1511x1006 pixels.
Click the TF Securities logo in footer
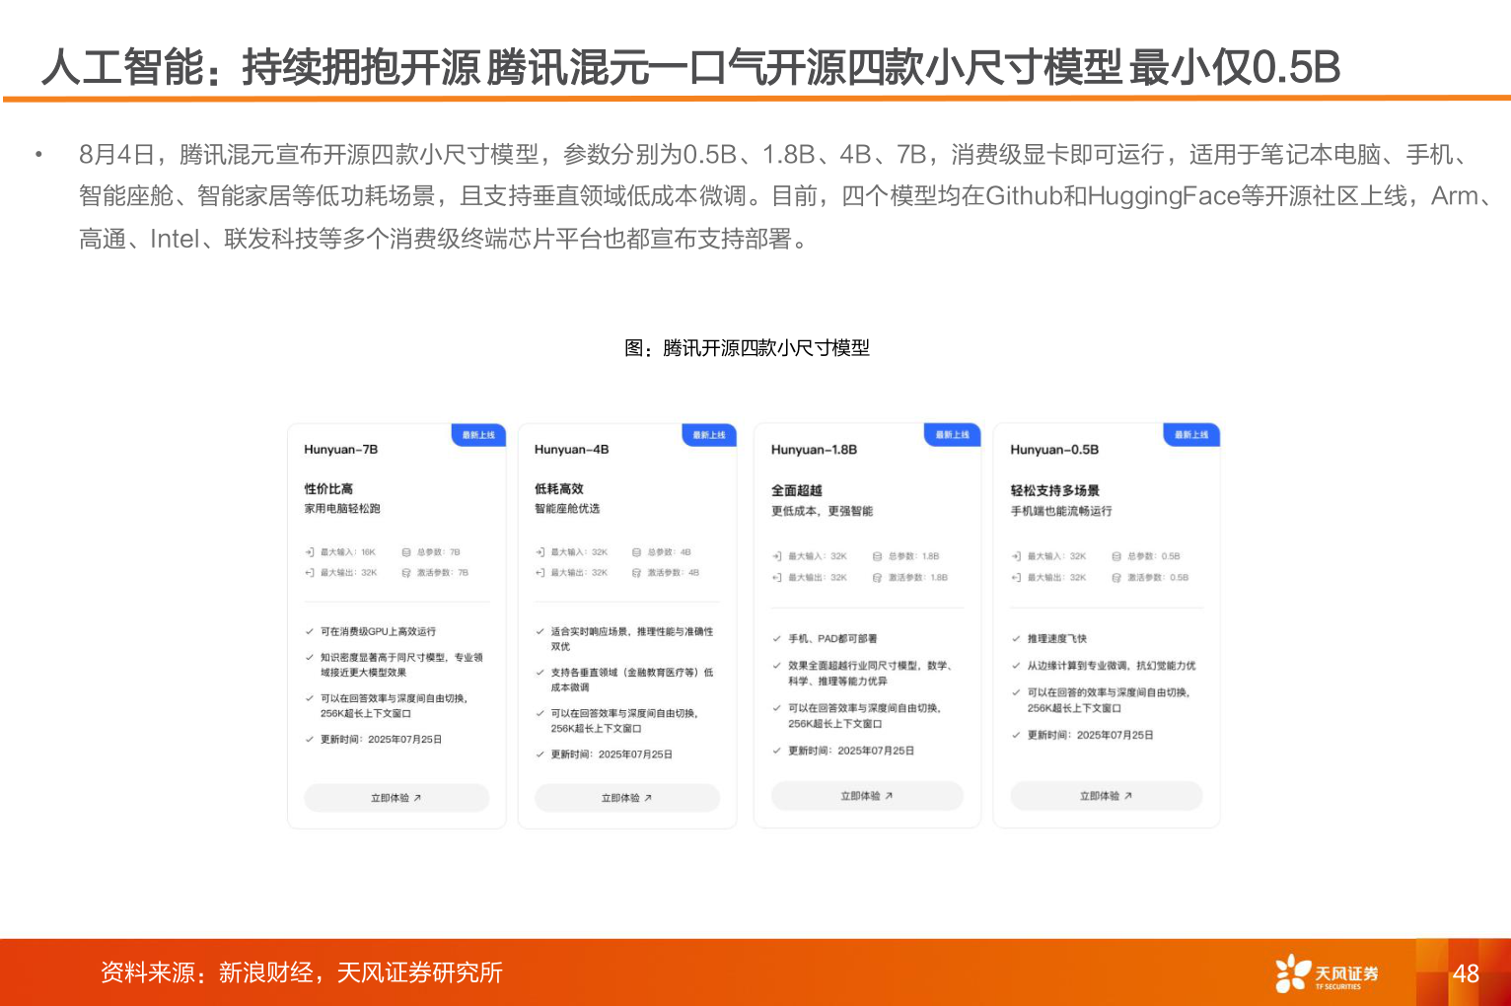1327,973
